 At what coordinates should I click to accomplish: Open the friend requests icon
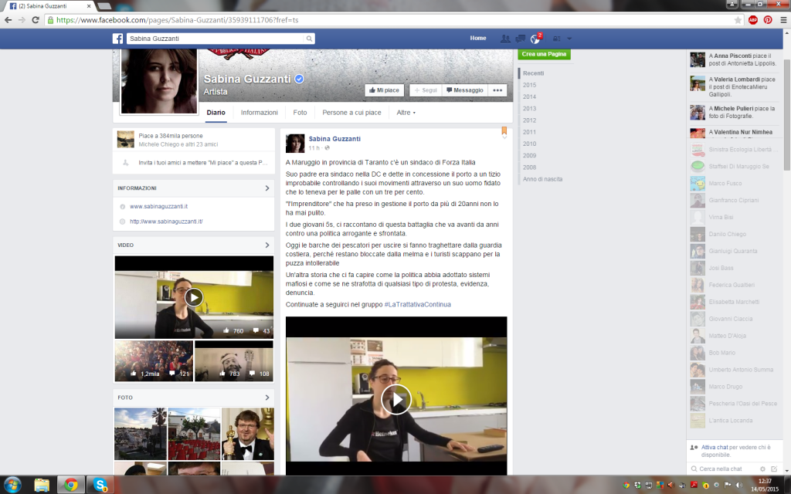pyautogui.click(x=505, y=39)
